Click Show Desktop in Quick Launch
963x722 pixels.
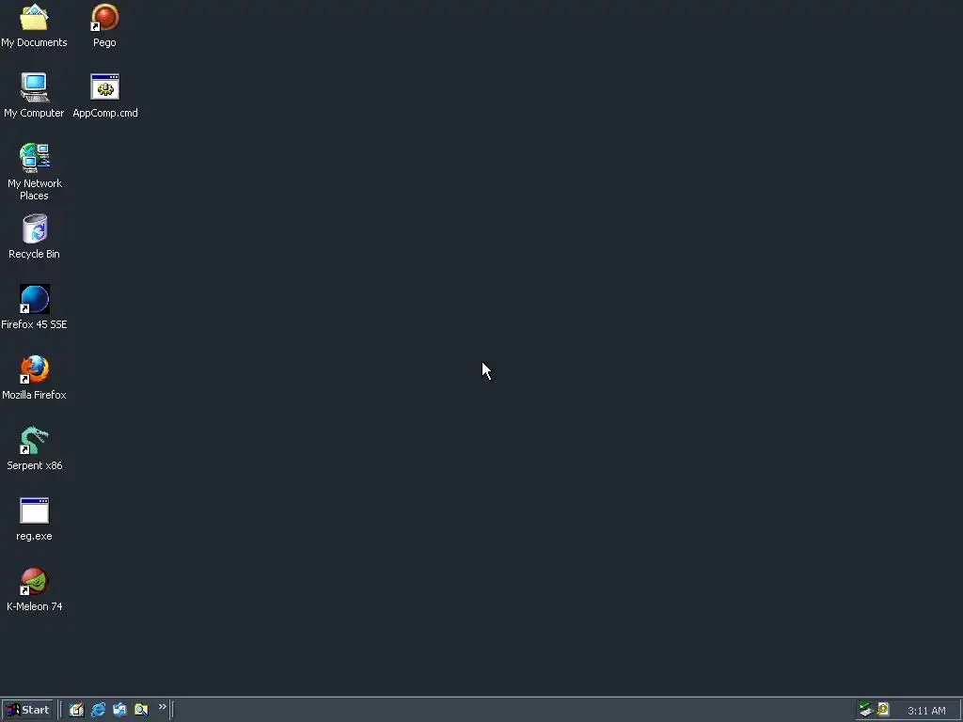pos(76,710)
